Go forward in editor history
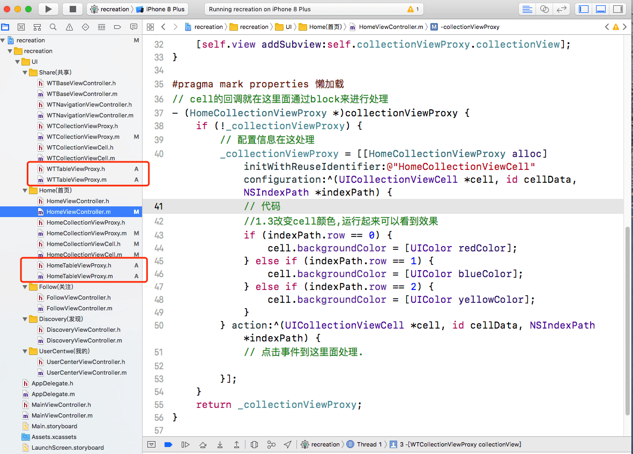Image resolution: width=633 pixels, height=454 pixels. 175,27
